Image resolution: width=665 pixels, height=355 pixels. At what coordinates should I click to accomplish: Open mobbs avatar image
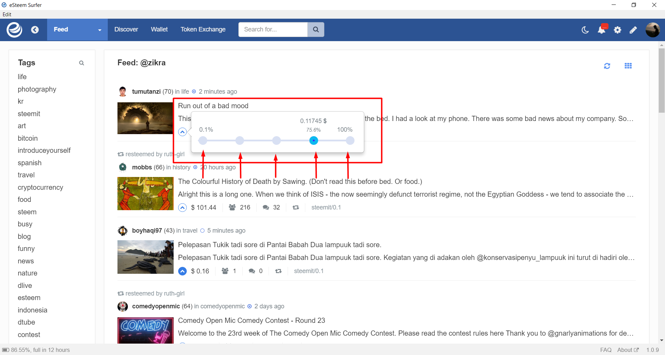click(123, 167)
